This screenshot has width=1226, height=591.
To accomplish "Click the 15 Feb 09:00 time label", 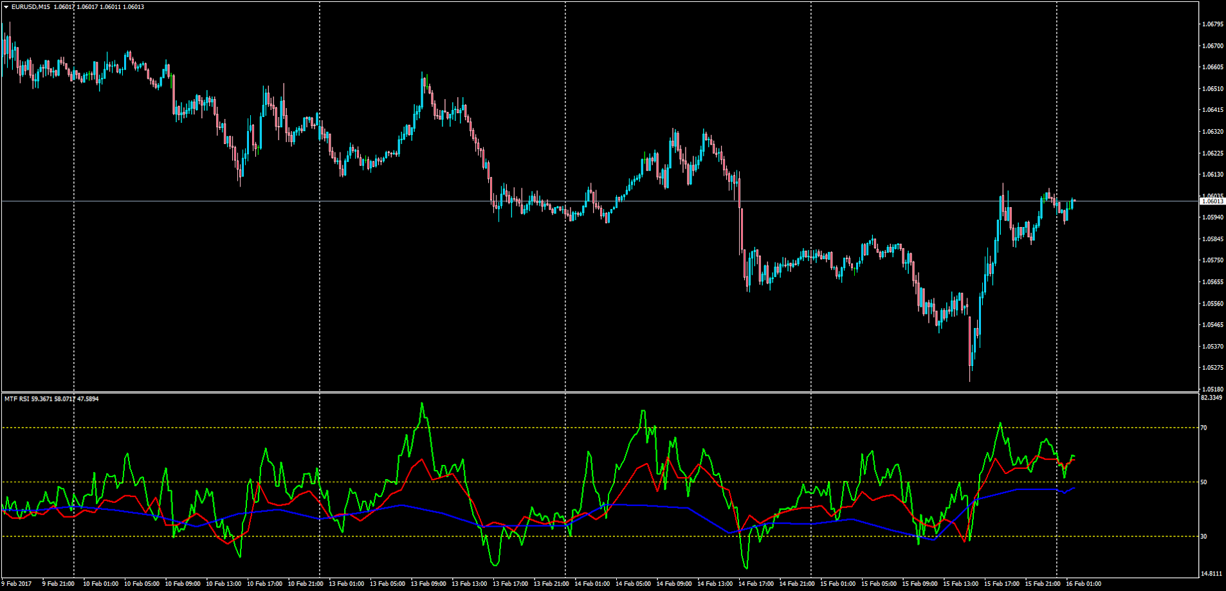I will click(x=920, y=584).
